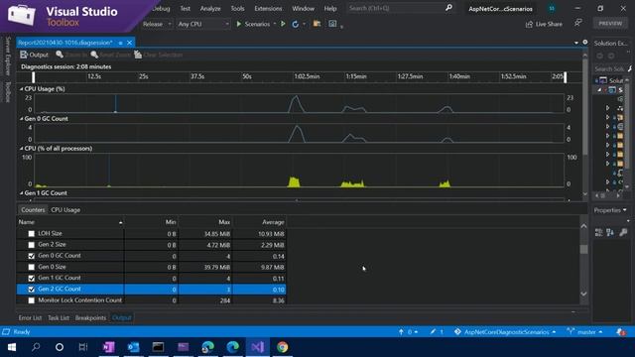Uncheck the Gen 0 GC Count counter

[31, 256]
